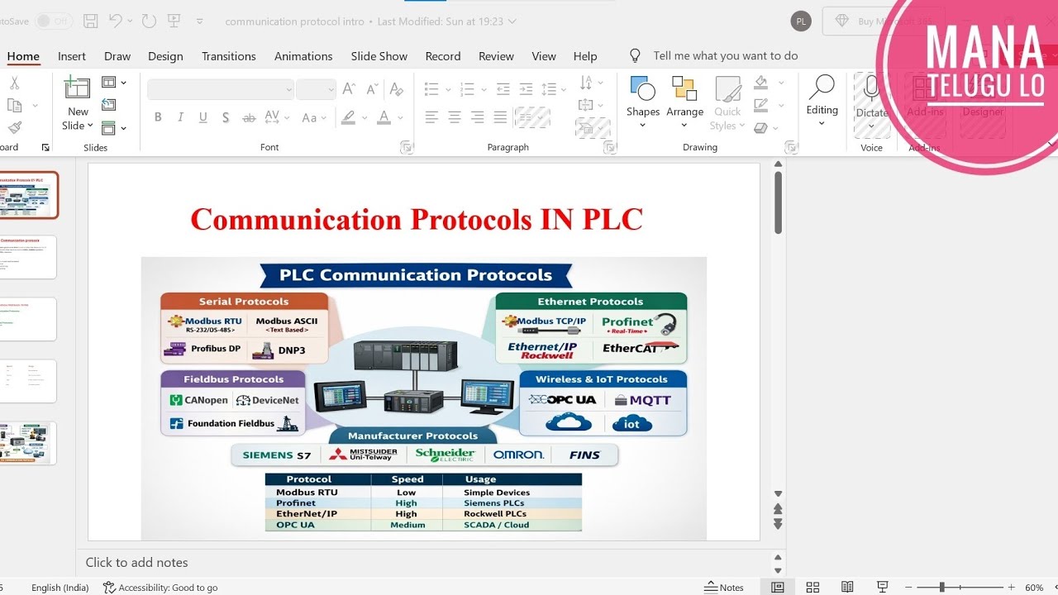Click the Center alignment icon
The height and width of the screenshot is (595, 1058).
click(455, 117)
